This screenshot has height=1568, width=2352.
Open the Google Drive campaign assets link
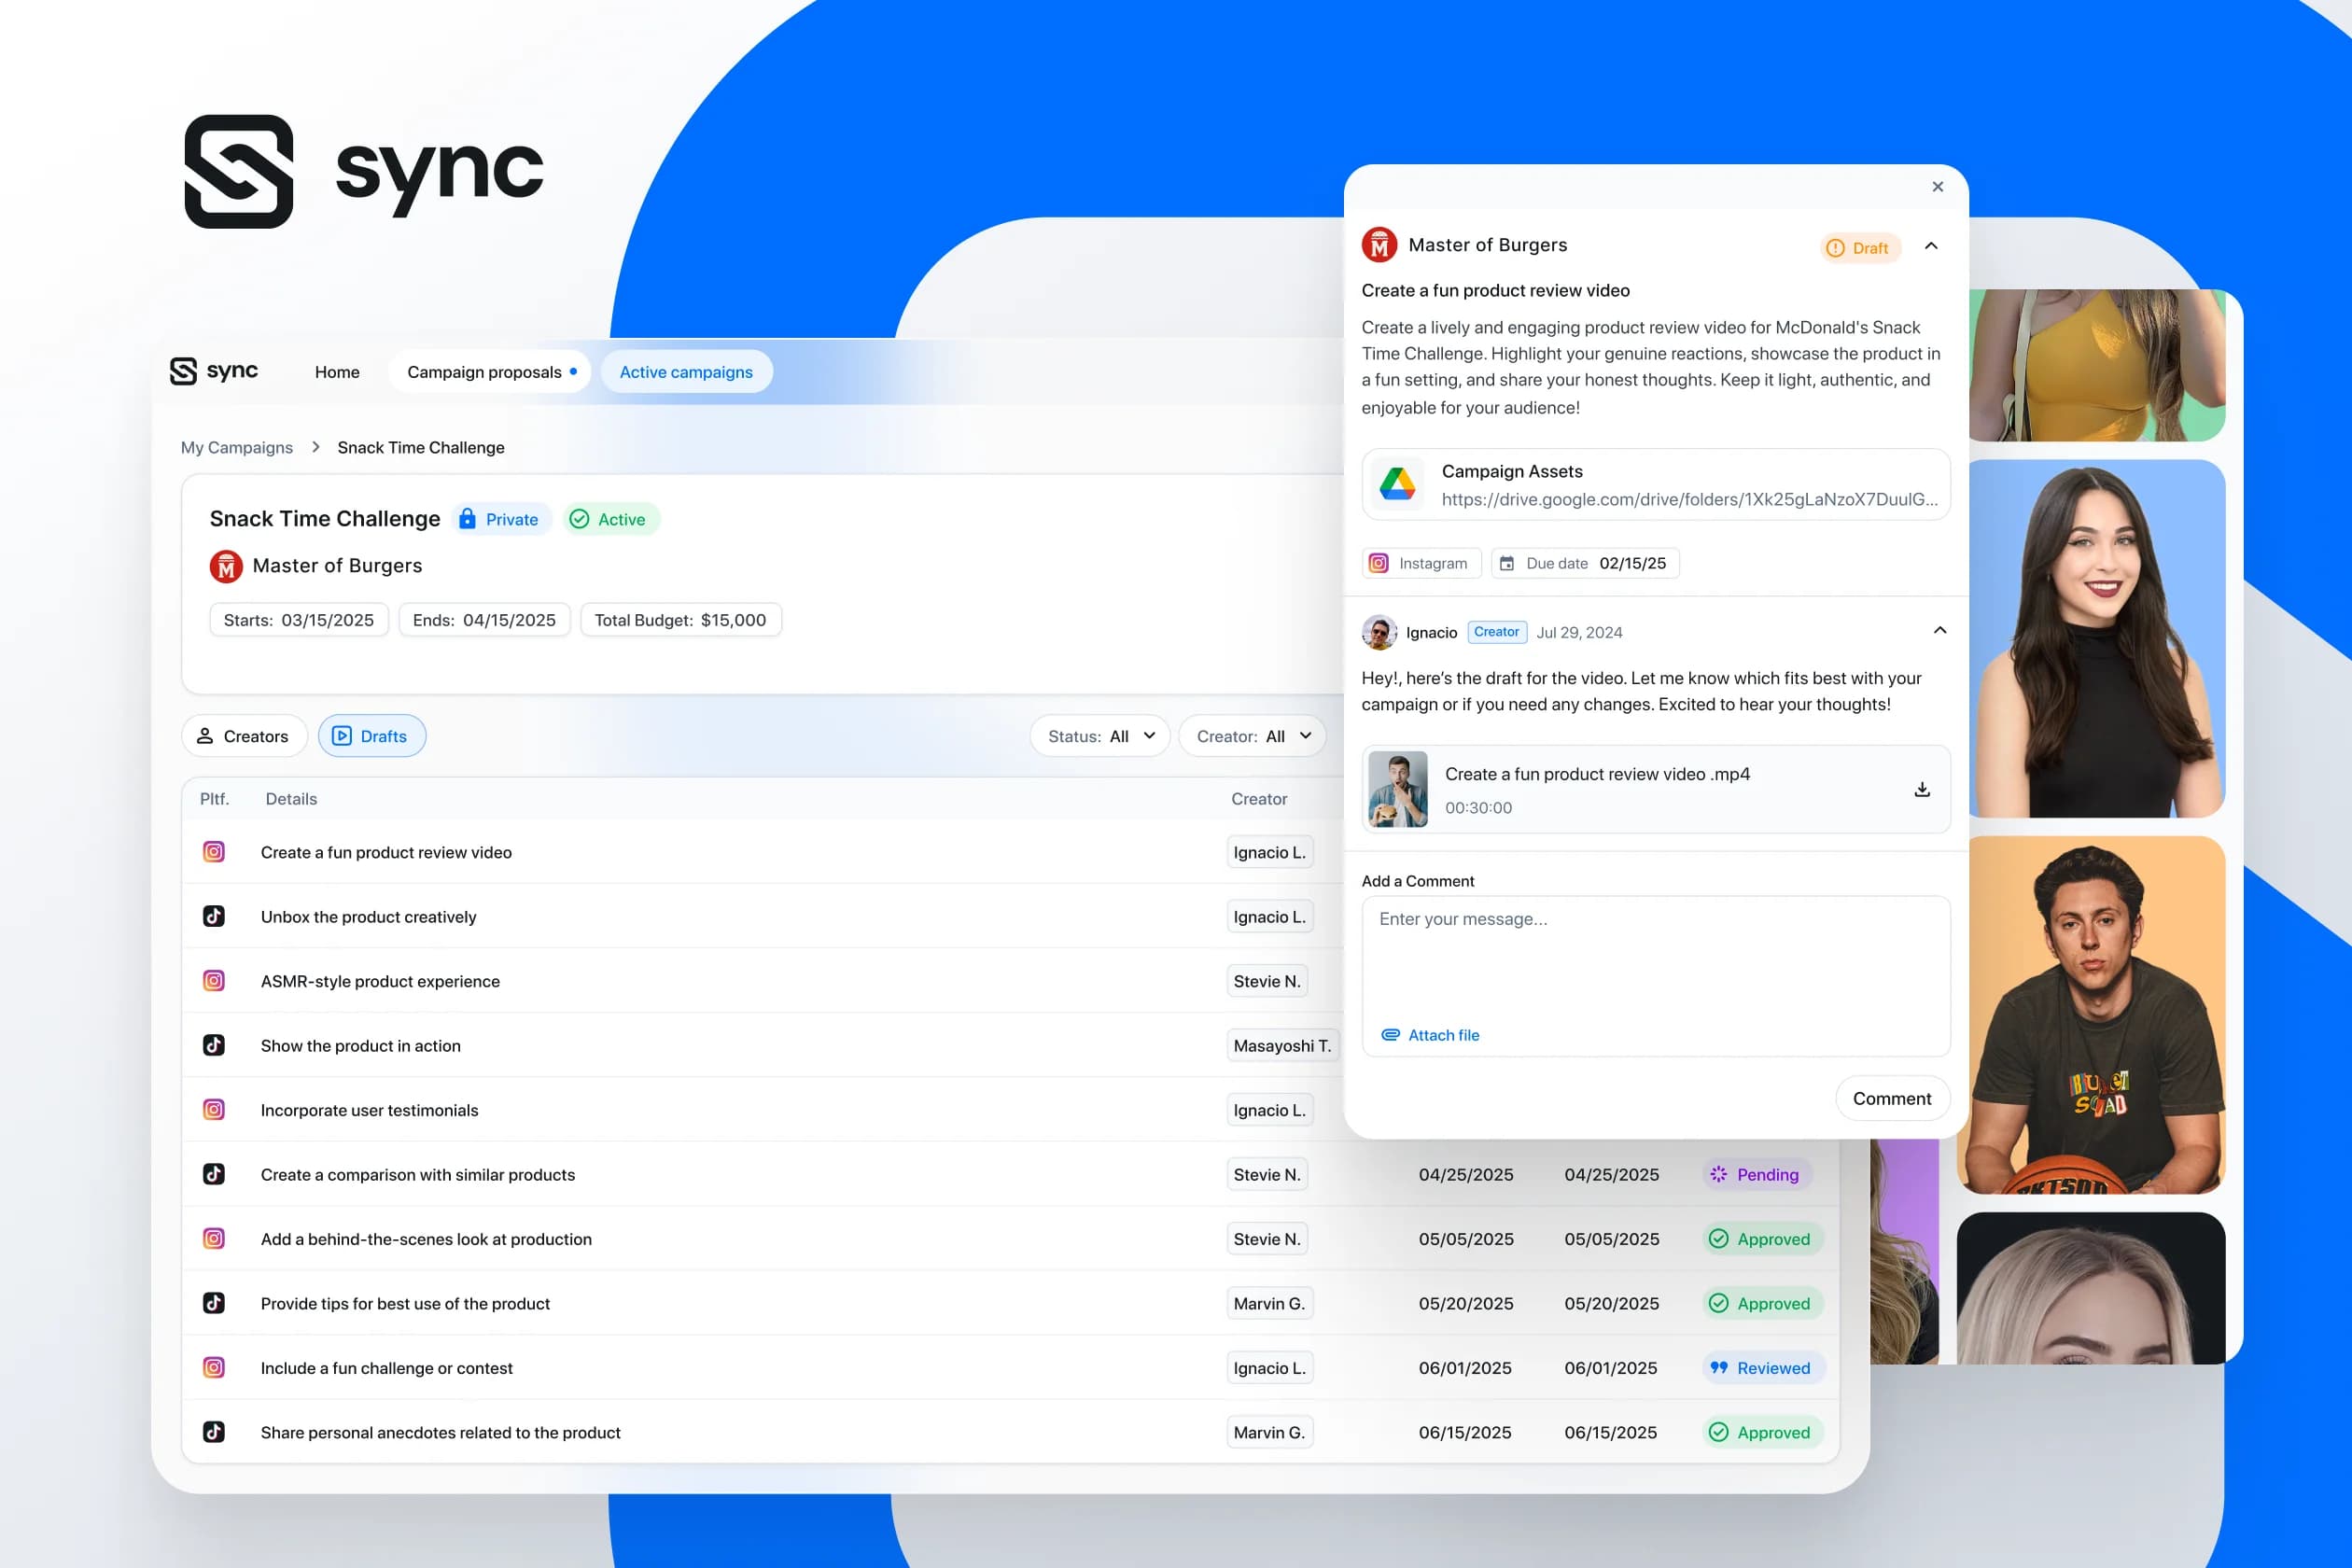1688,499
